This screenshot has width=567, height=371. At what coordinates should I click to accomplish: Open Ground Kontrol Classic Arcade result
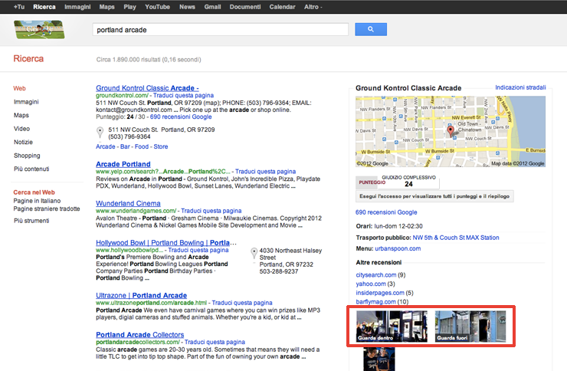pyautogui.click(x=147, y=88)
